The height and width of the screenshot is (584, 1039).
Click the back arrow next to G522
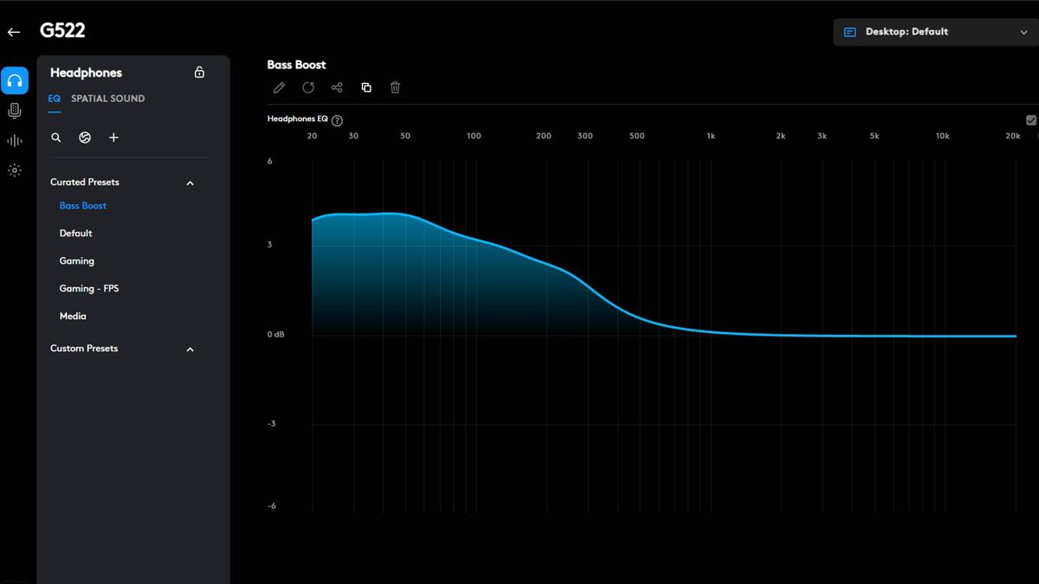click(14, 32)
